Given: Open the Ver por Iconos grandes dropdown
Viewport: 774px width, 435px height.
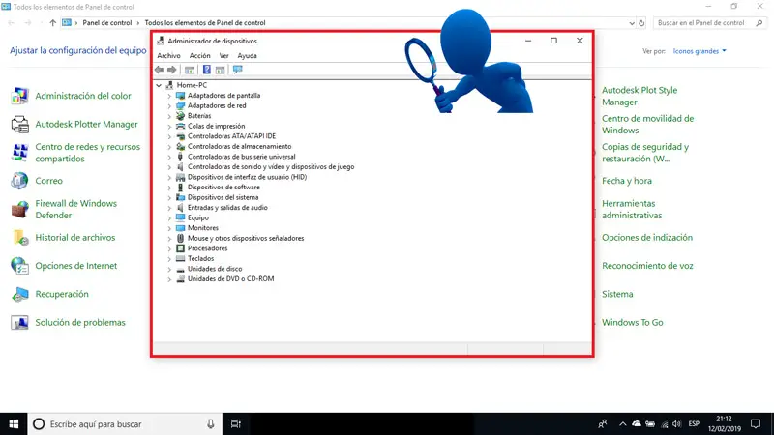Looking at the screenshot, I should (700, 51).
